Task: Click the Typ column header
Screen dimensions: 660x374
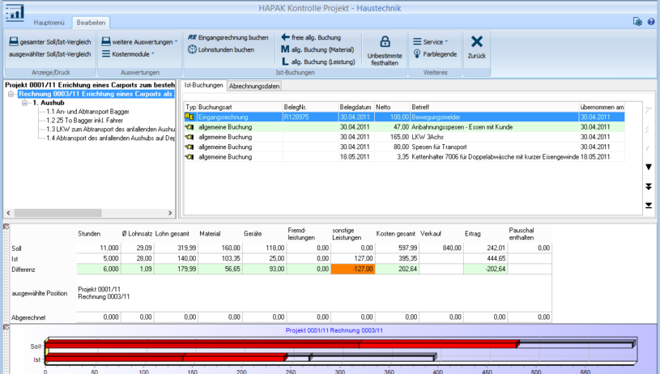Action: point(190,107)
